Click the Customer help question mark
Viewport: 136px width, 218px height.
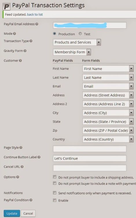[x=20, y=61]
